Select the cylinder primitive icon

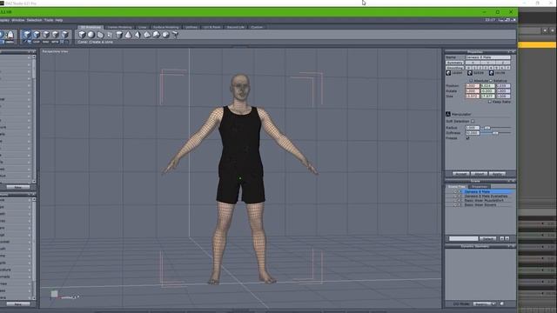click(119, 35)
